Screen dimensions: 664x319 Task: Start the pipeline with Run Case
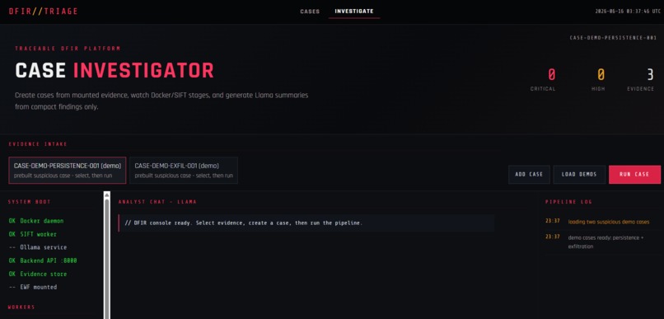click(x=634, y=175)
